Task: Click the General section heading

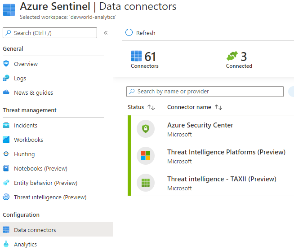Action: 13,48
